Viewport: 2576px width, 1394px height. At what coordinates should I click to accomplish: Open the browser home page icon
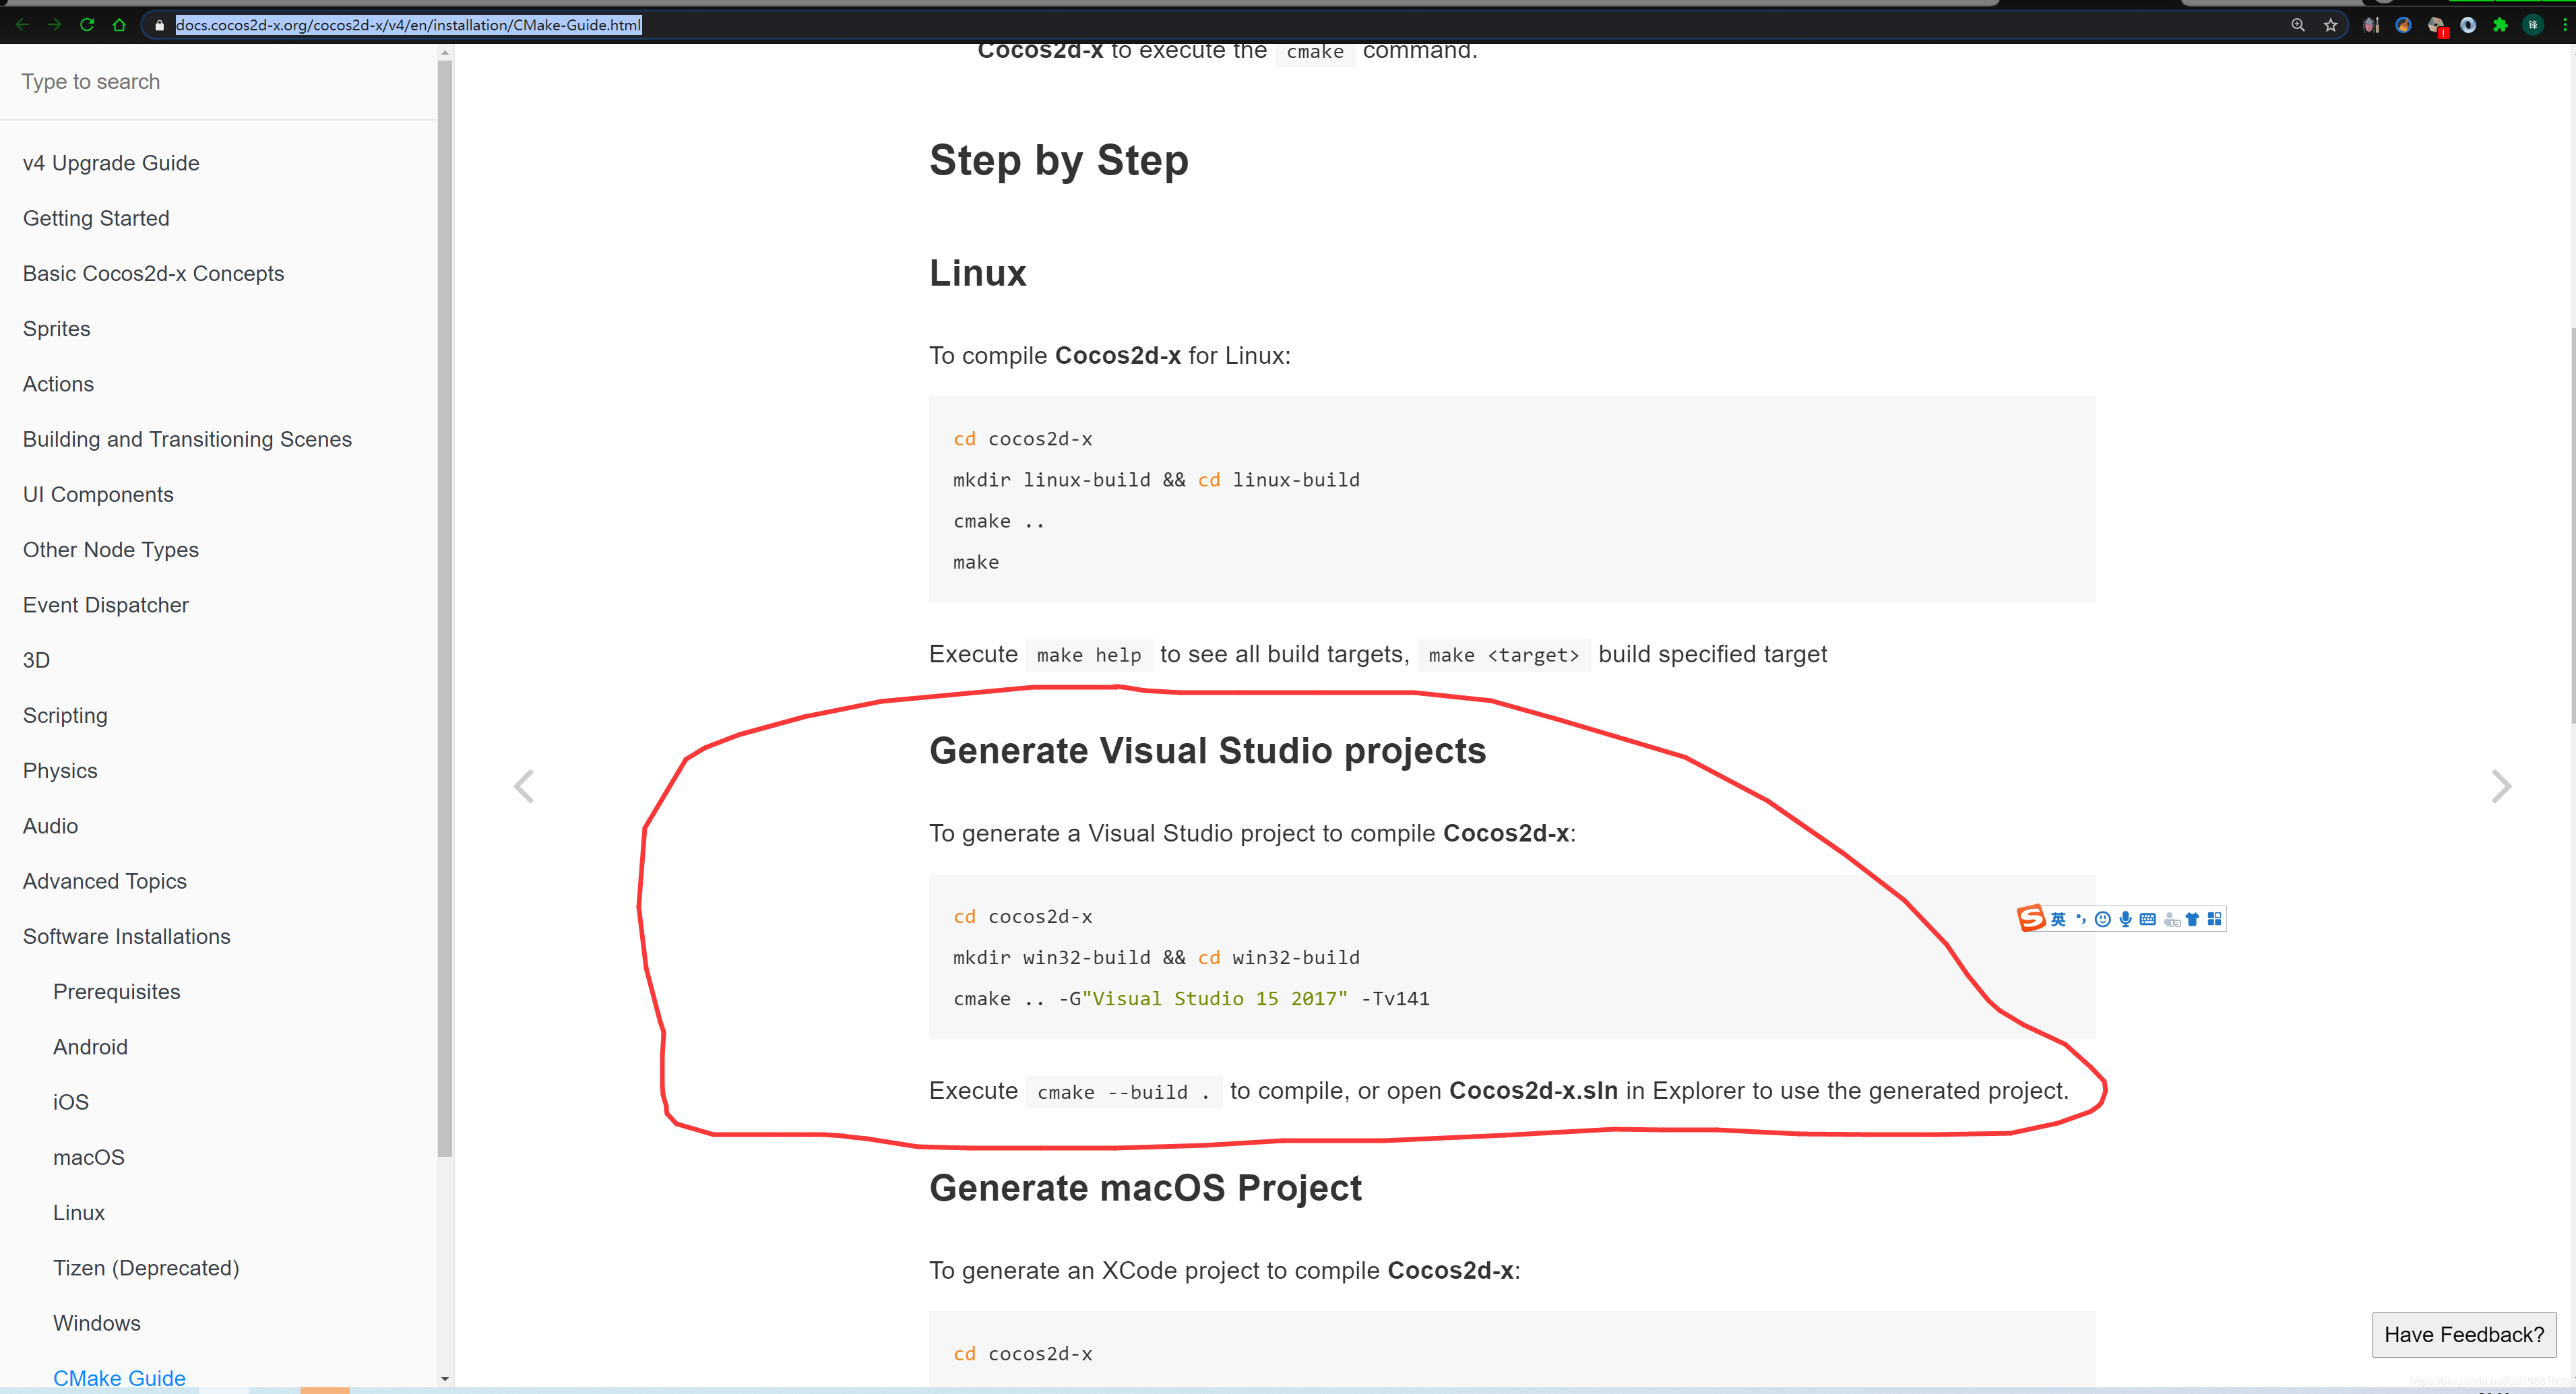[x=119, y=25]
